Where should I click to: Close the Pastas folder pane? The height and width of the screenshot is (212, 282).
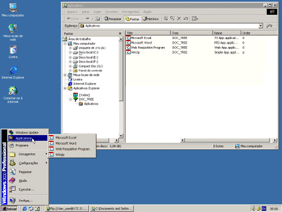[x=120, y=33]
